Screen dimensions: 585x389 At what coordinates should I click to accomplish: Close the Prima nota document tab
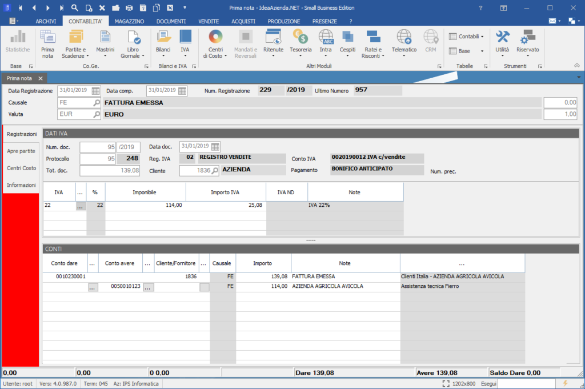[41, 78]
